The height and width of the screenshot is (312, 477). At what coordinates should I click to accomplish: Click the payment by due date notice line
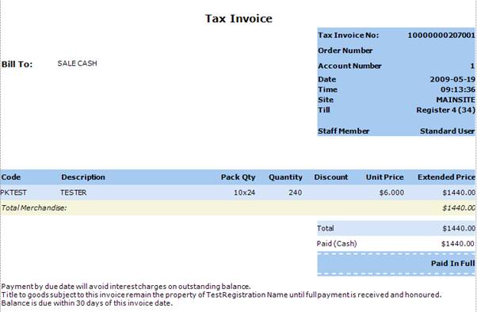click(126, 287)
